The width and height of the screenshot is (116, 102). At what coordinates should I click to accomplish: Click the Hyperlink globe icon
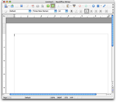point(93,6)
